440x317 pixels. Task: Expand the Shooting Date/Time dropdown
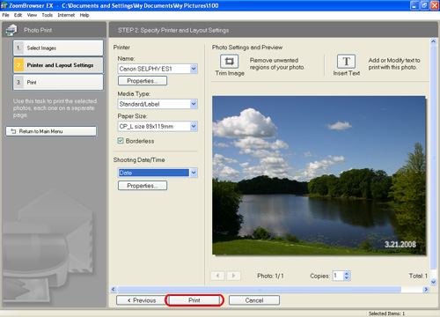[194, 173]
